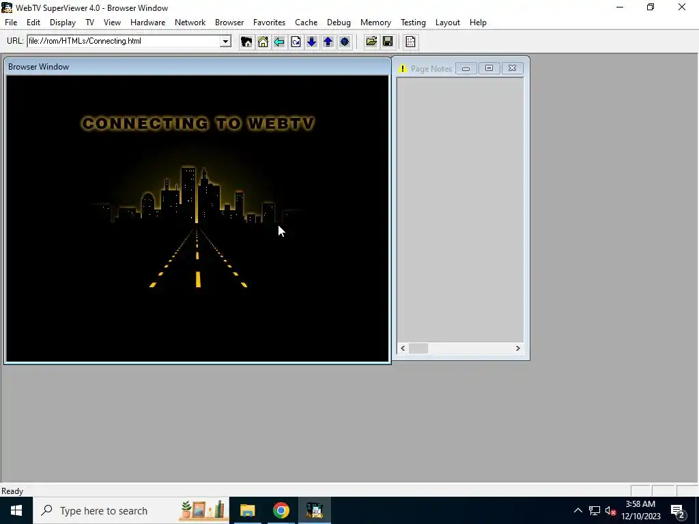
Task: Open the Edit menu
Action: pos(33,23)
